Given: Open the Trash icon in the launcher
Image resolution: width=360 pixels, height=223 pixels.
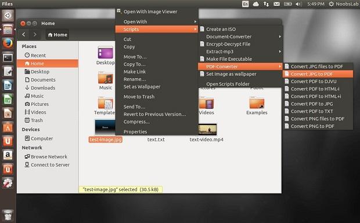Looking at the screenshot, I should pos(8,215).
